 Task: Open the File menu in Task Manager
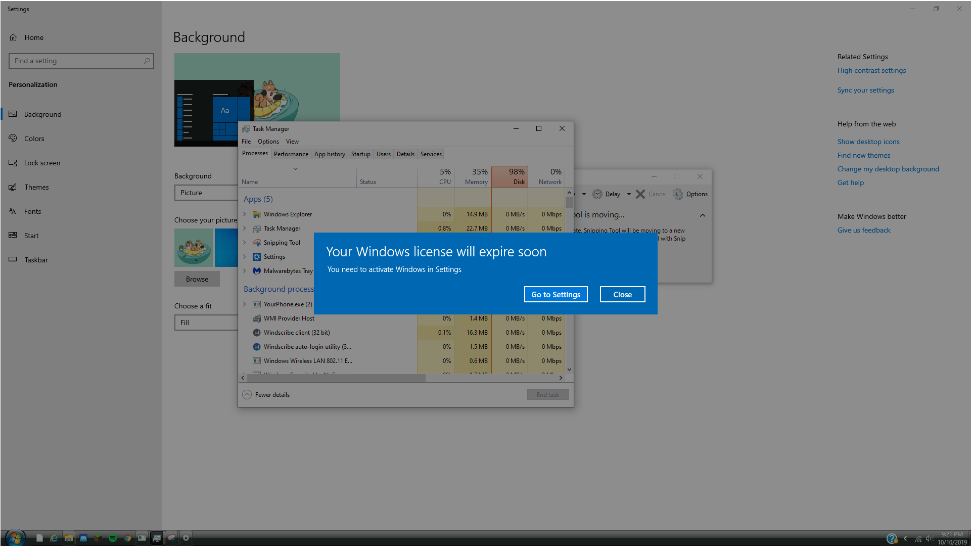[x=246, y=141]
